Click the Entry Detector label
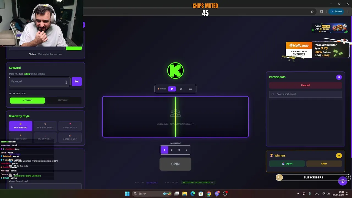 [x=17, y=94]
